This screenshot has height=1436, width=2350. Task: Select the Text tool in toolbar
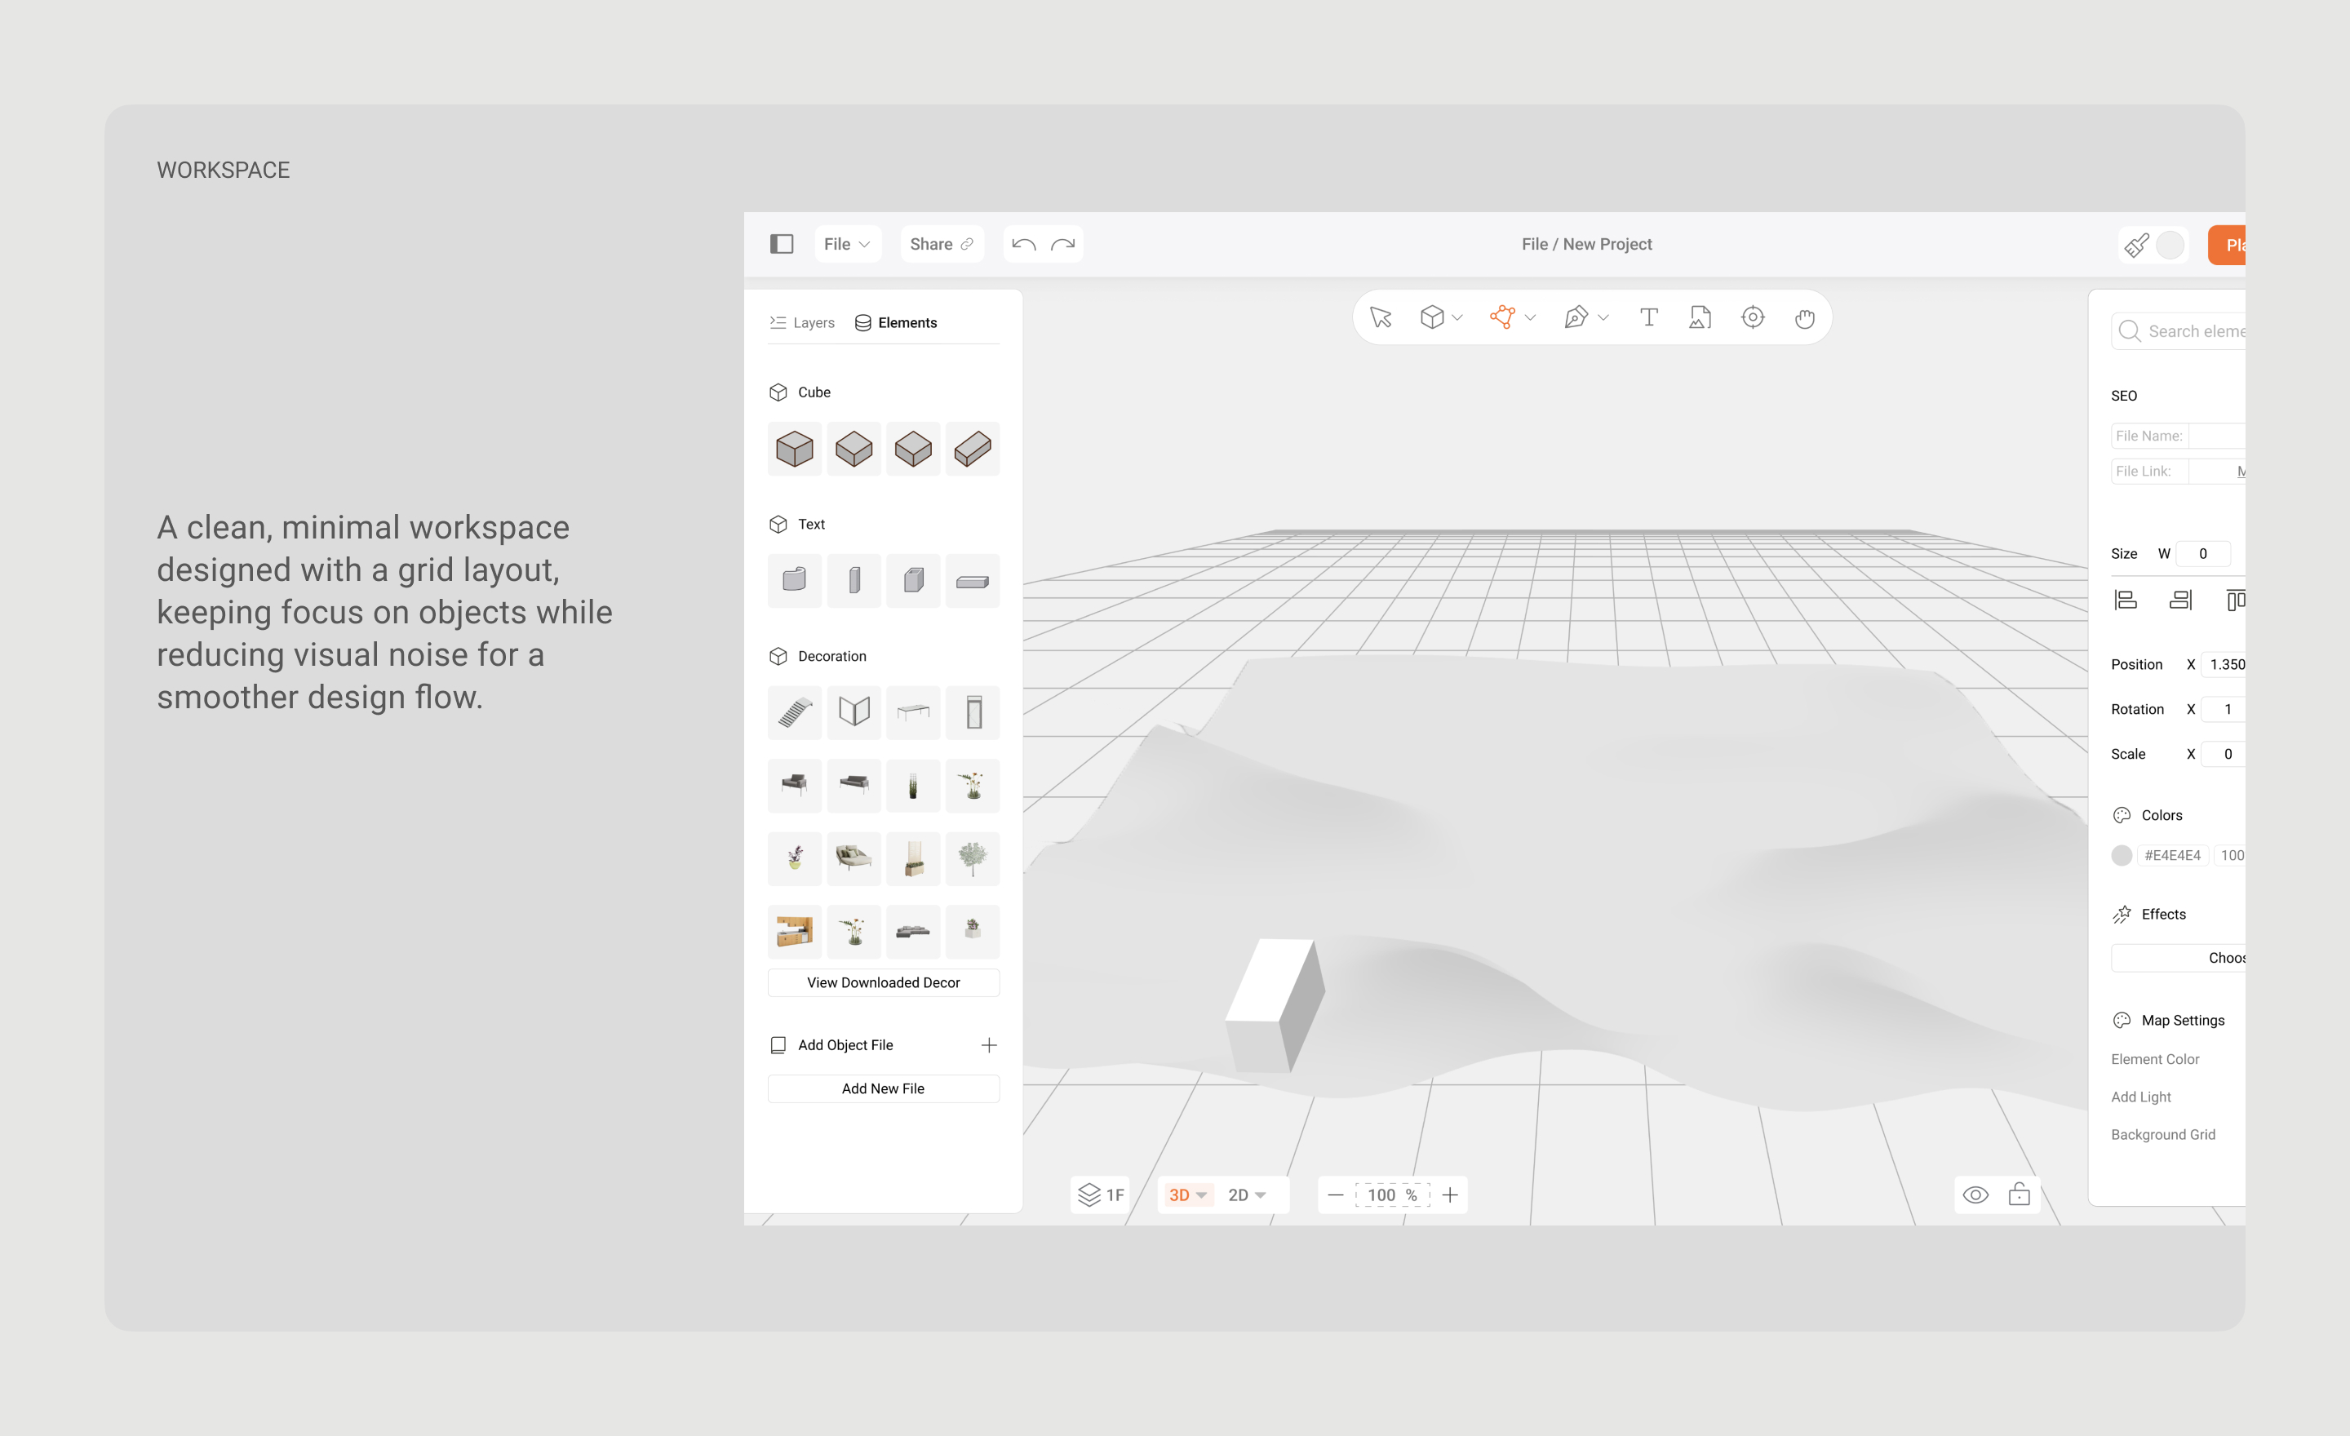click(1649, 317)
